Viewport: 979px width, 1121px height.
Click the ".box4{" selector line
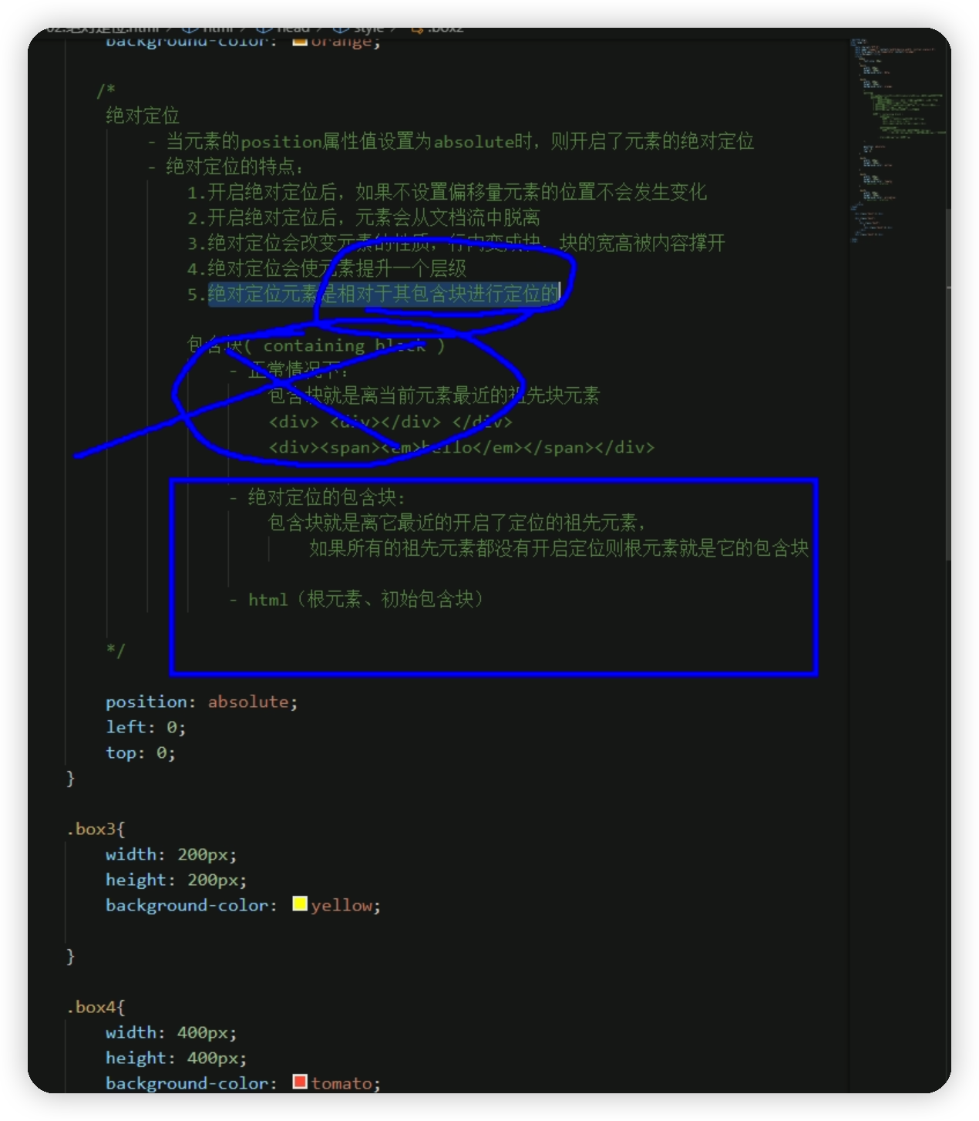tap(96, 1007)
